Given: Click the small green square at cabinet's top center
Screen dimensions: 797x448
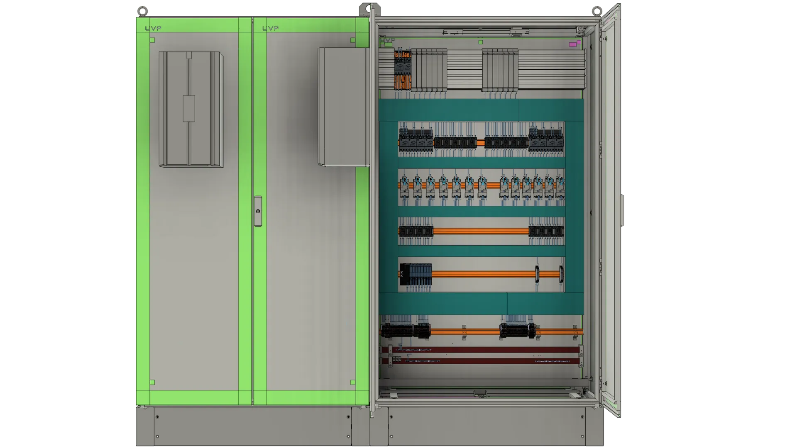Looking at the screenshot, I should (481, 42).
